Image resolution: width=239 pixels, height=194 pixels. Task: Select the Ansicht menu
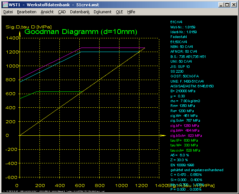click(x=47, y=12)
